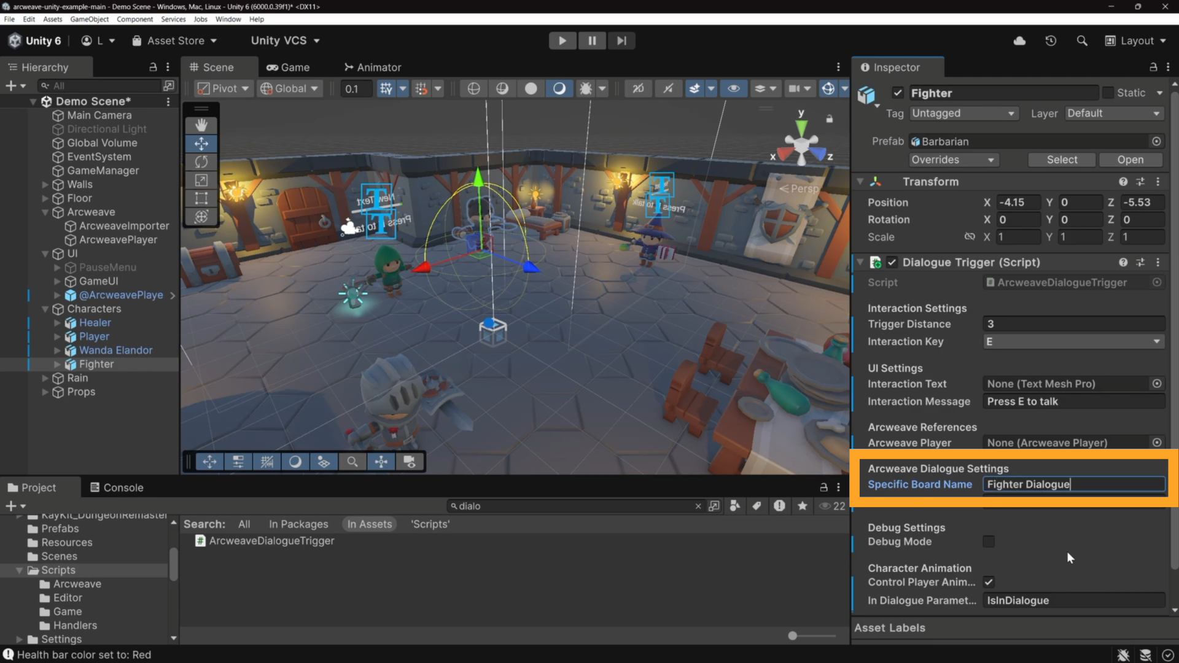Click the Pause button
1179x663 pixels.
pos(592,41)
